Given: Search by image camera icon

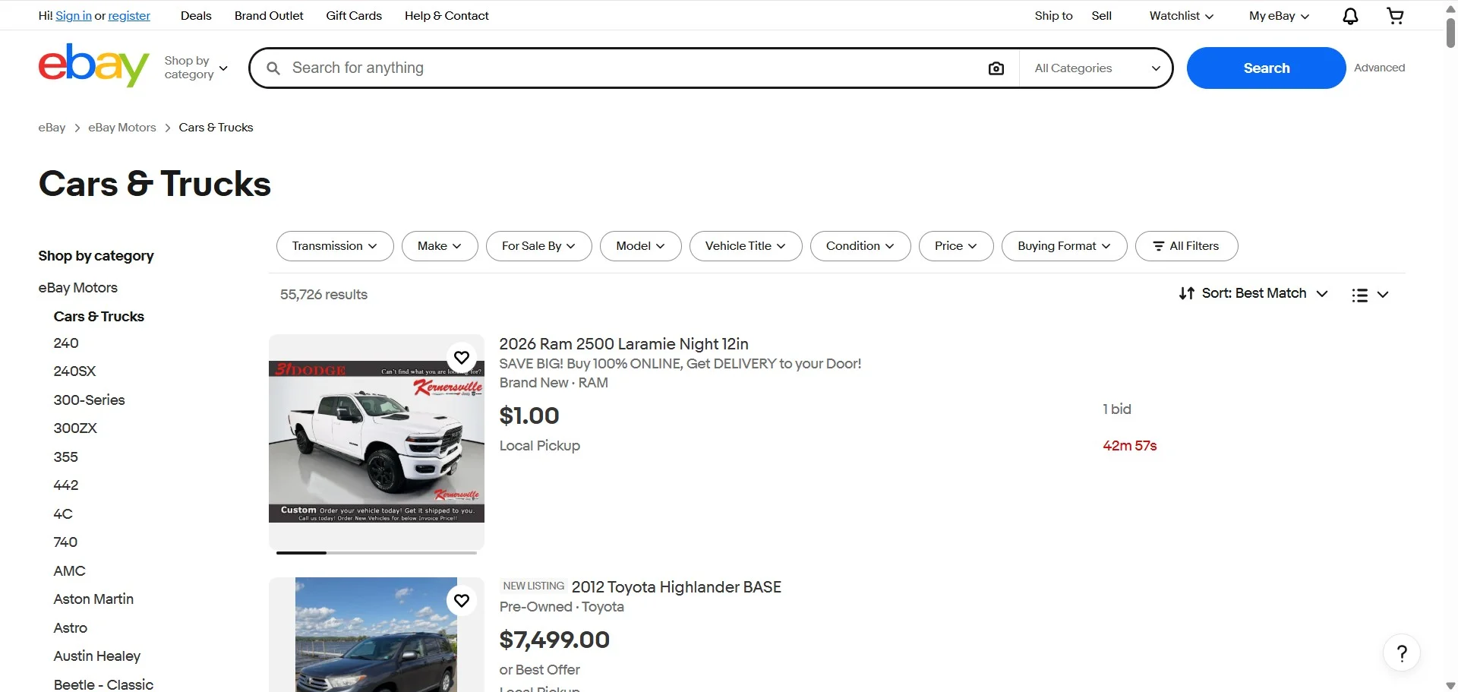Looking at the screenshot, I should 996,68.
